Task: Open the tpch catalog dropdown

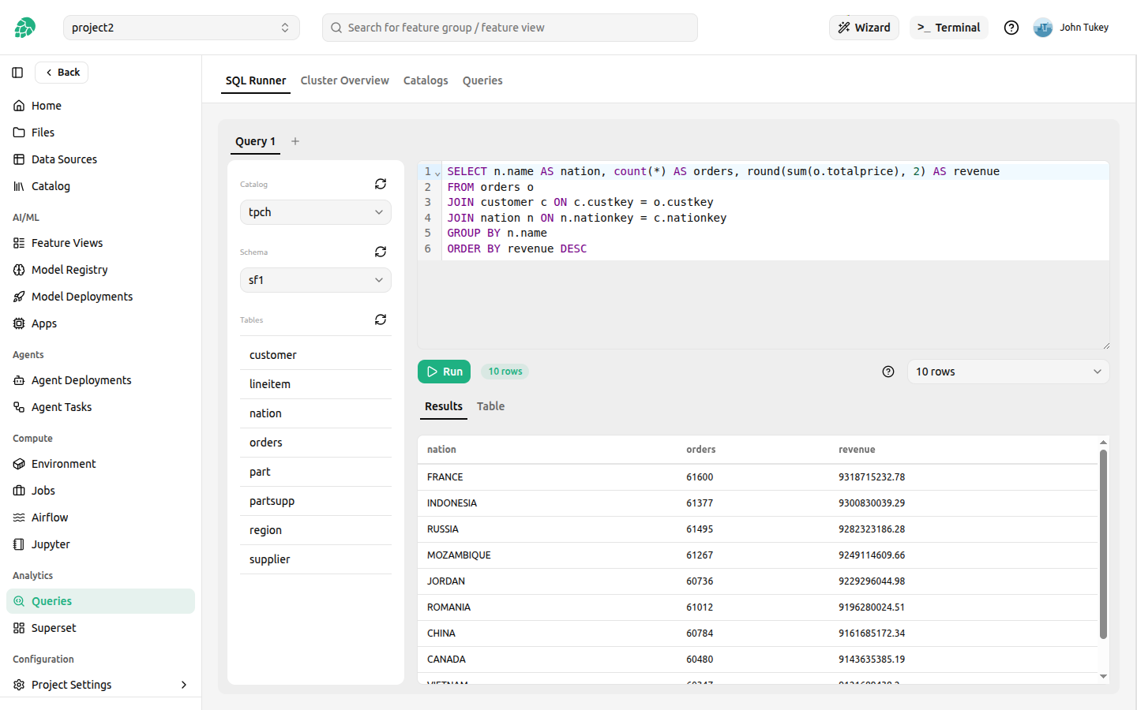Action: (x=316, y=212)
